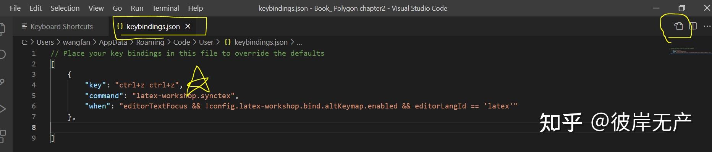Click the AppData breadcrumb segment
Viewport: 712px width, 152px height.
(113, 42)
